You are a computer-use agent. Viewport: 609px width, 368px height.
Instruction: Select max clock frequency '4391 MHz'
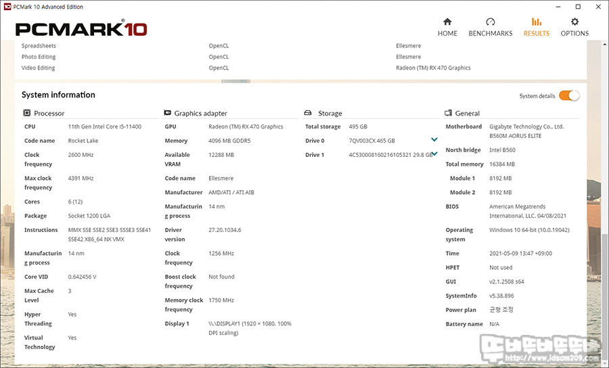click(81, 178)
